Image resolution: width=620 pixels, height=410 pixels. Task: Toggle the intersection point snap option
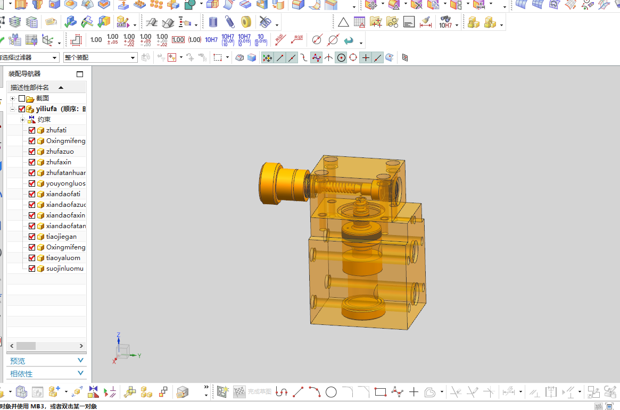pyautogui.click(x=328, y=57)
